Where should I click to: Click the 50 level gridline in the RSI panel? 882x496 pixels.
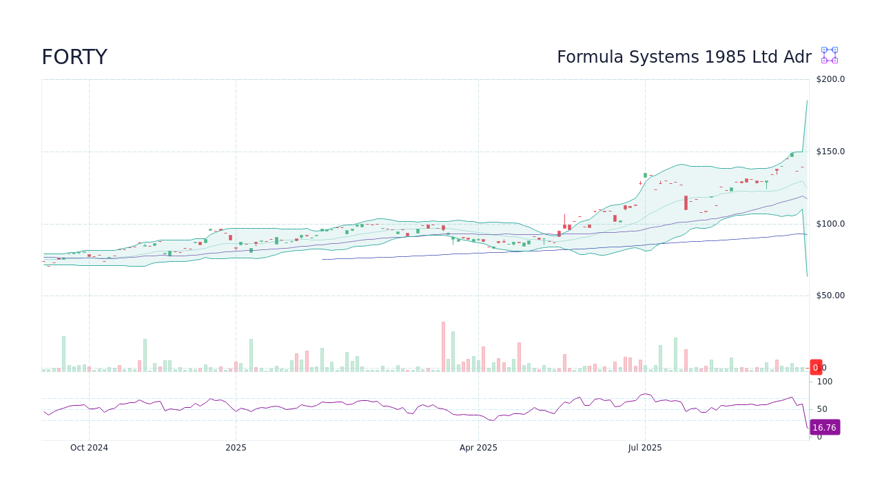coord(413,409)
